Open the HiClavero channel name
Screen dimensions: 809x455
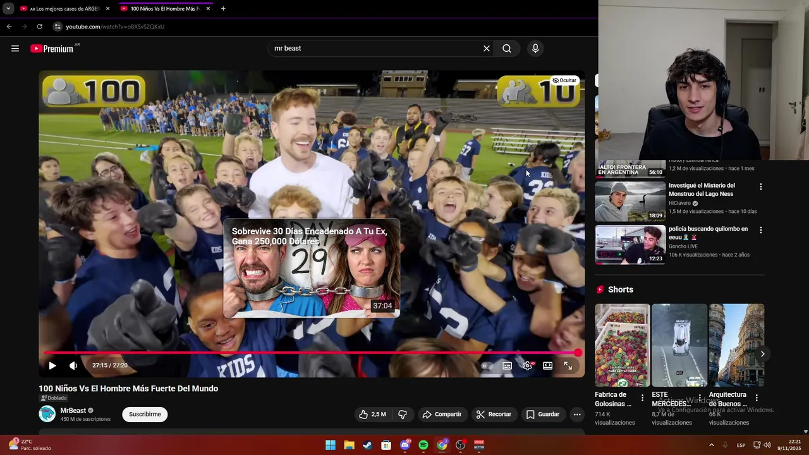[680, 203]
